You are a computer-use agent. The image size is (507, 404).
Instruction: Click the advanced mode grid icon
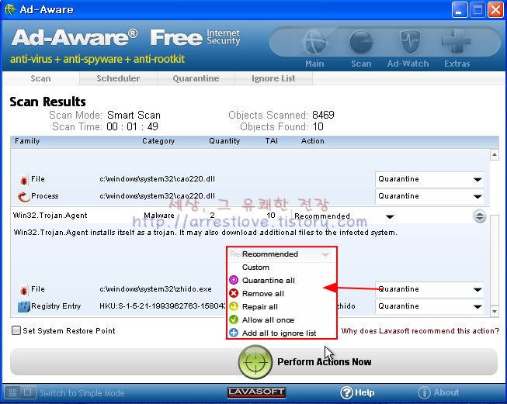click(13, 392)
